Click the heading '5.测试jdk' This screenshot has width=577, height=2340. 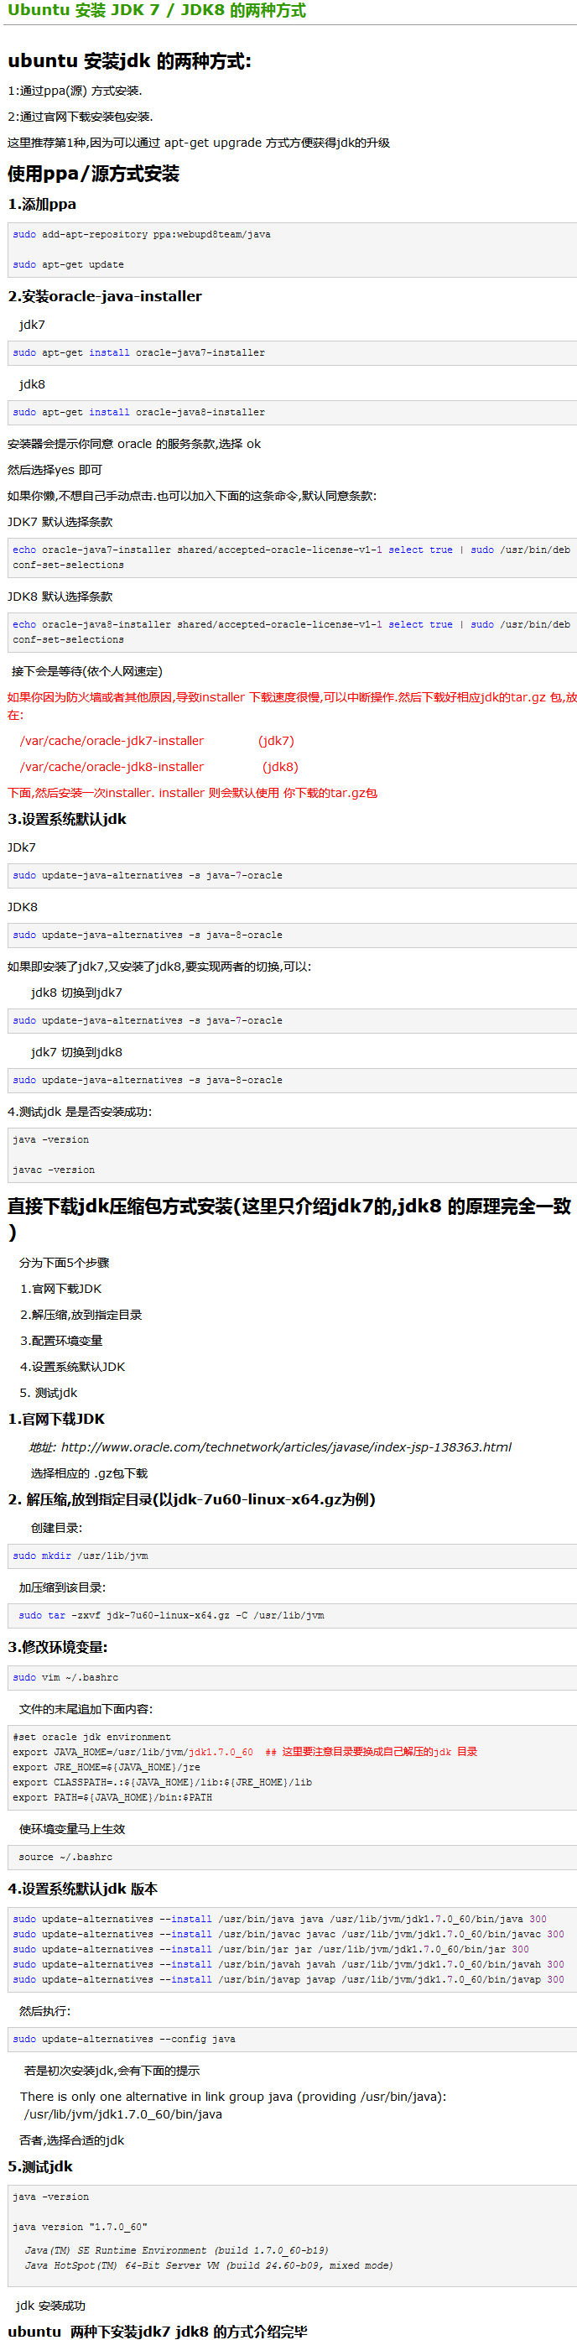click(40, 2166)
